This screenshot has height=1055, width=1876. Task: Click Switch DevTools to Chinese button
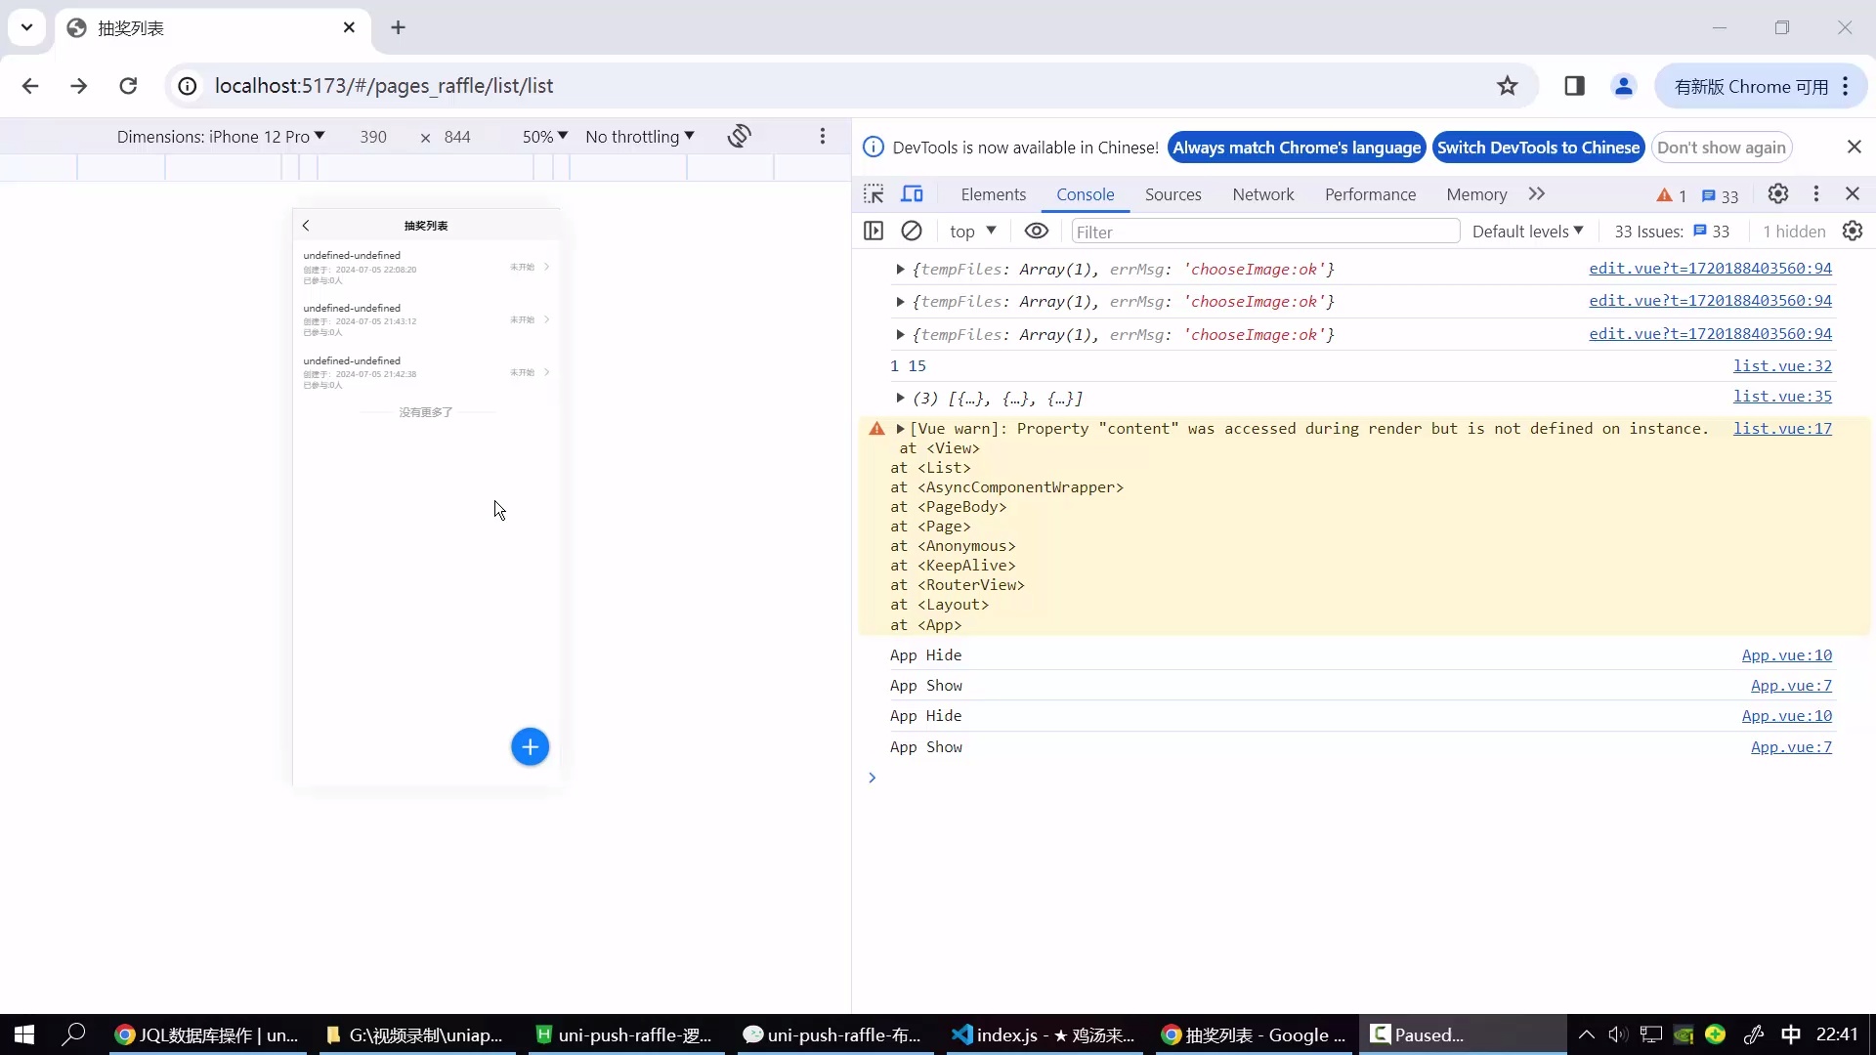click(1538, 148)
